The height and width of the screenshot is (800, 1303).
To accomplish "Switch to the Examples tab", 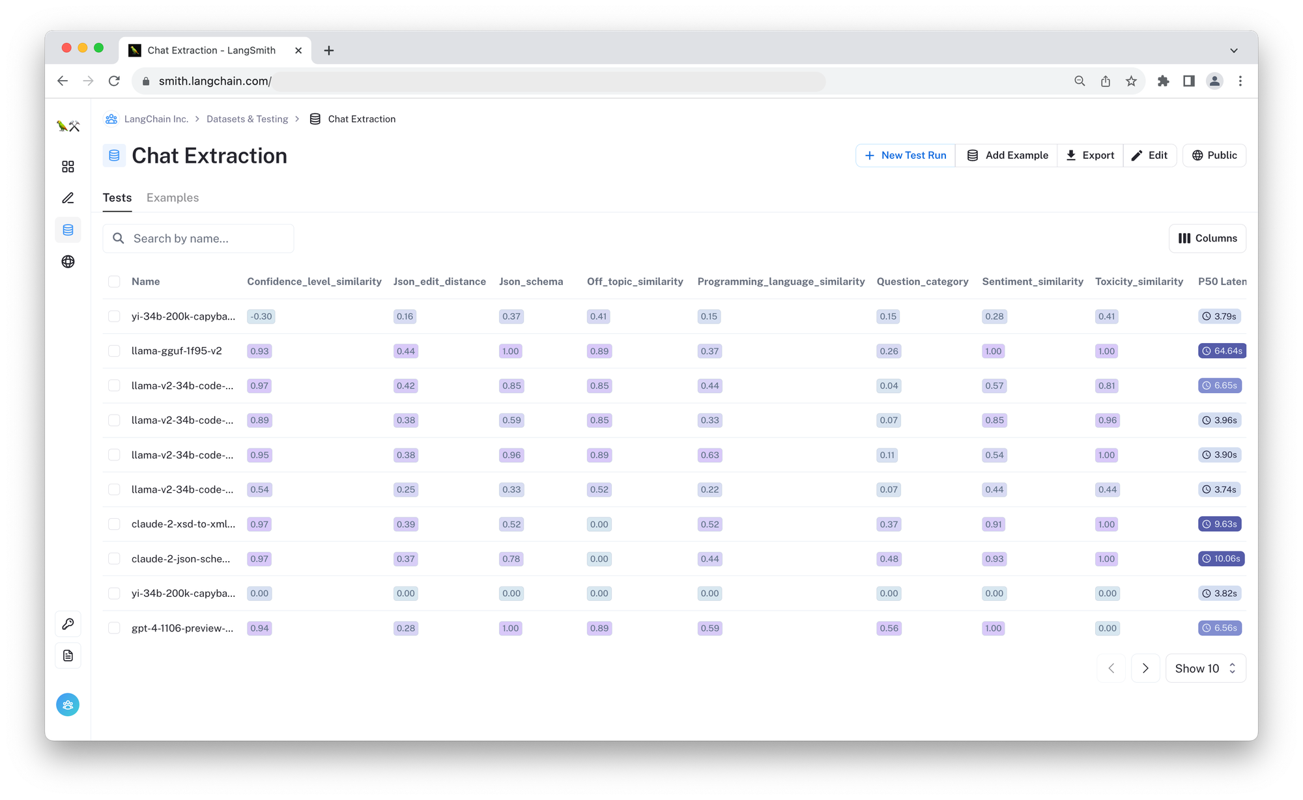I will click(x=173, y=198).
